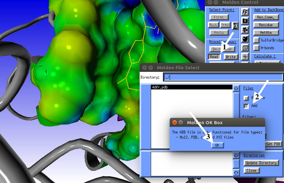Select 4dfr.pdb in the file list
The image size is (284, 183).
click(x=191, y=87)
